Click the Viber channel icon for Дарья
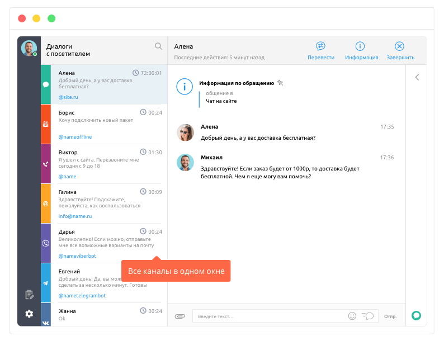The width and height of the screenshot is (444, 341). coord(46,243)
